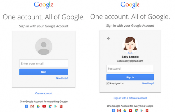Open Google Maps icon under different-account link
Screen dimensions: 175x112
pos(136,111)
